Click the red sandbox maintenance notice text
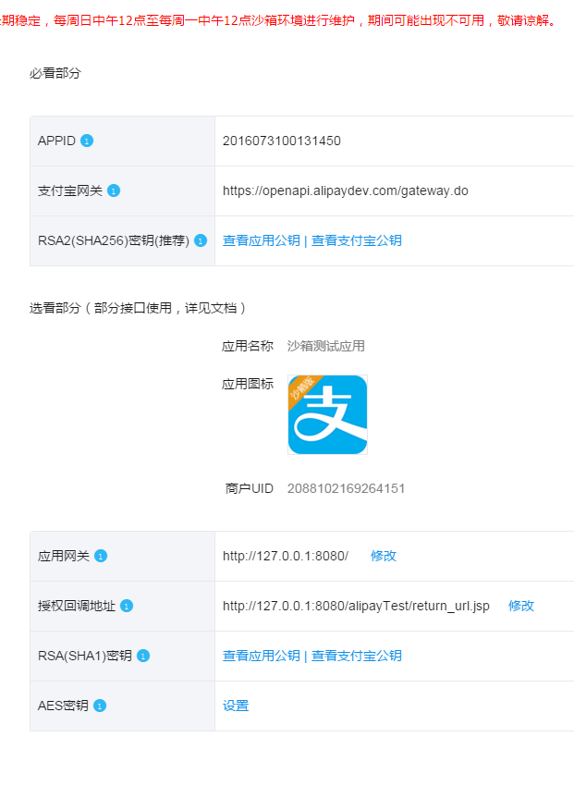This screenshot has height=786, width=574. 278,20
